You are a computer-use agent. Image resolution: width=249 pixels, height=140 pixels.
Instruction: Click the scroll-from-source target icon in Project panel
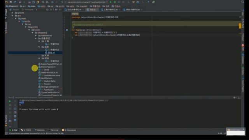47,10
